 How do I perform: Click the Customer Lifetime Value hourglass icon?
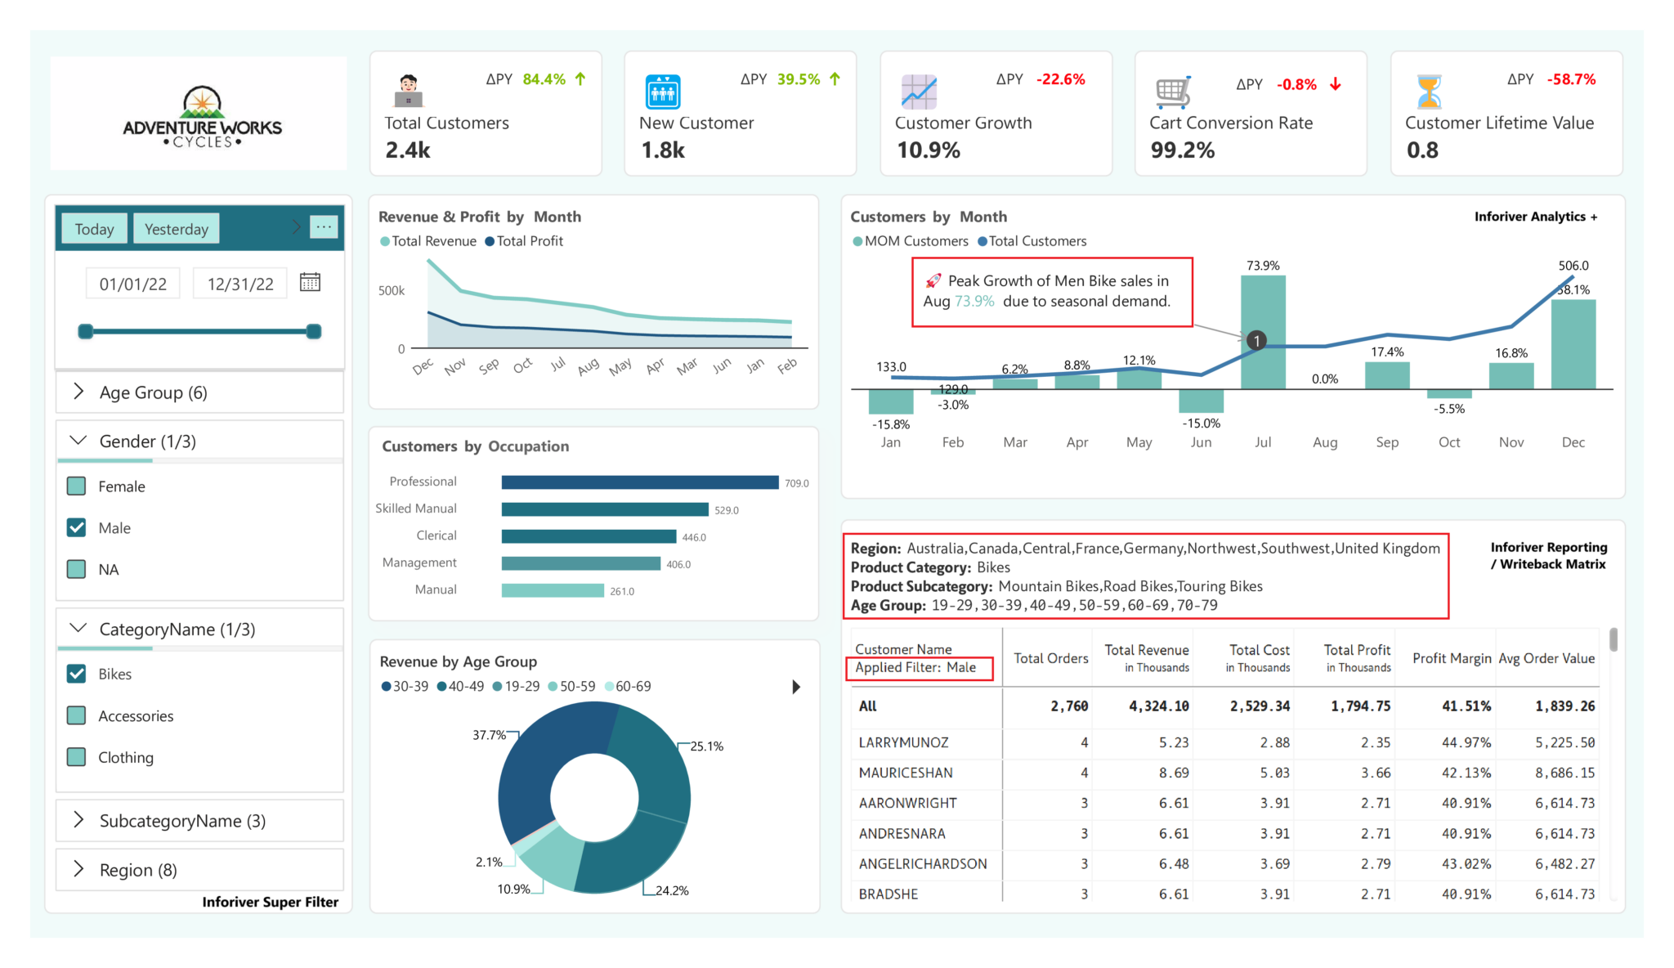1427,92
